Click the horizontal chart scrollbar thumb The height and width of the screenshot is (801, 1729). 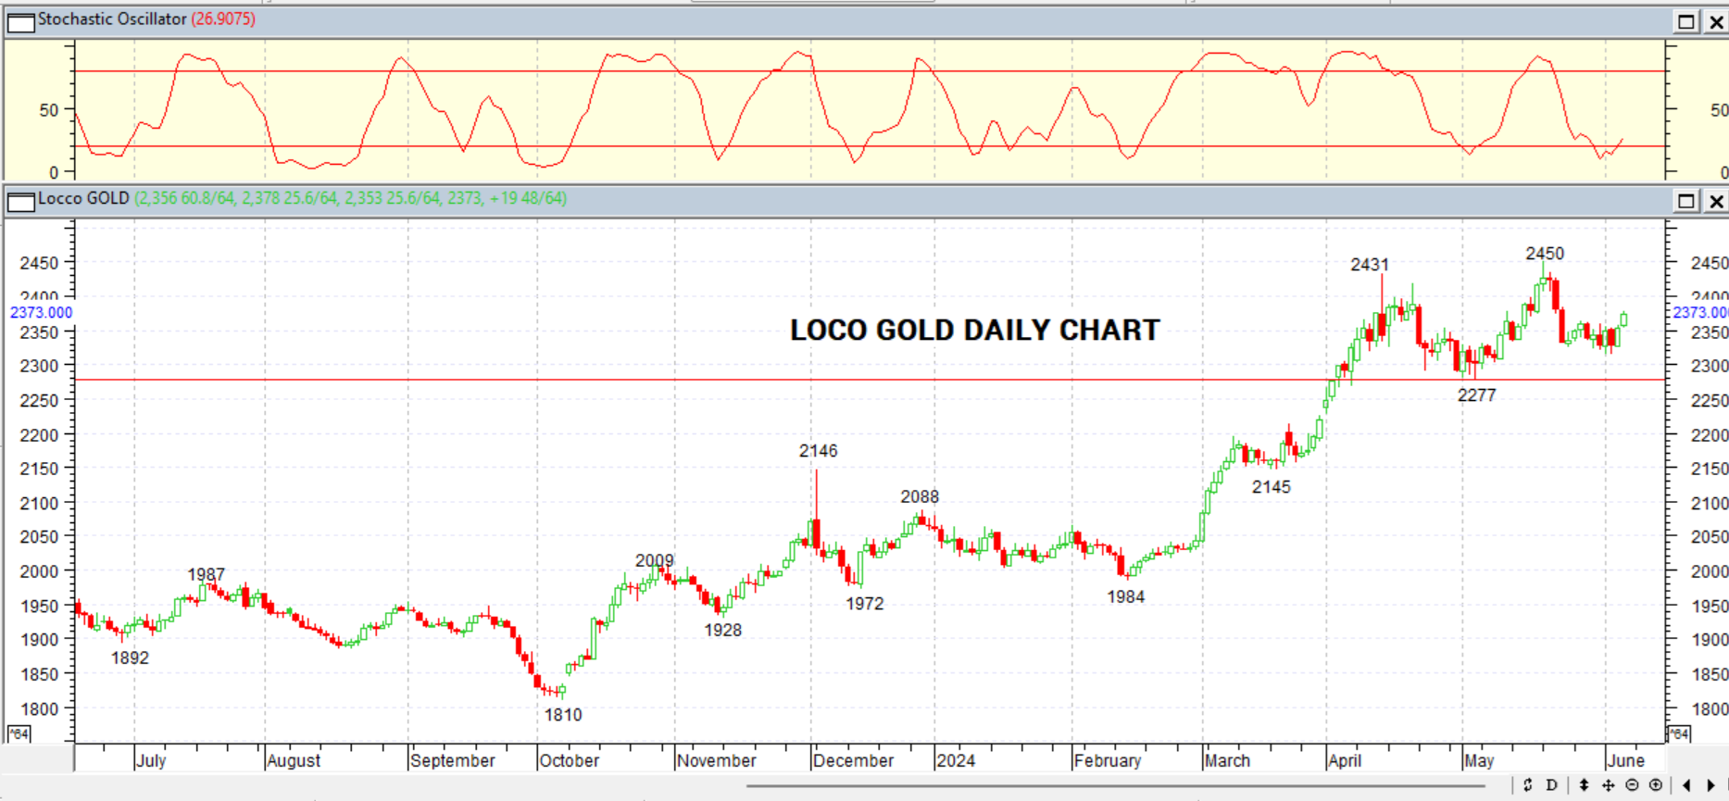click(1116, 786)
